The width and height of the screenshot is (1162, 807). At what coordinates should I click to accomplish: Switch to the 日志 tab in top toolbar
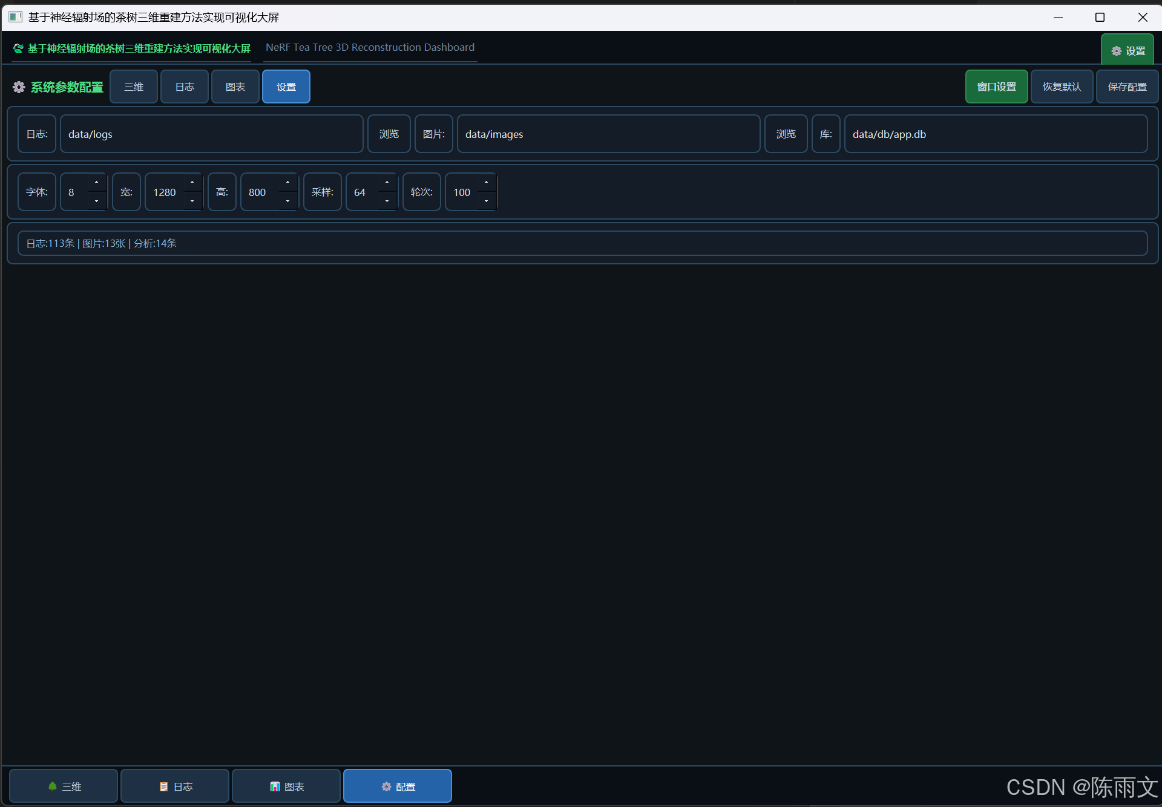[185, 87]
